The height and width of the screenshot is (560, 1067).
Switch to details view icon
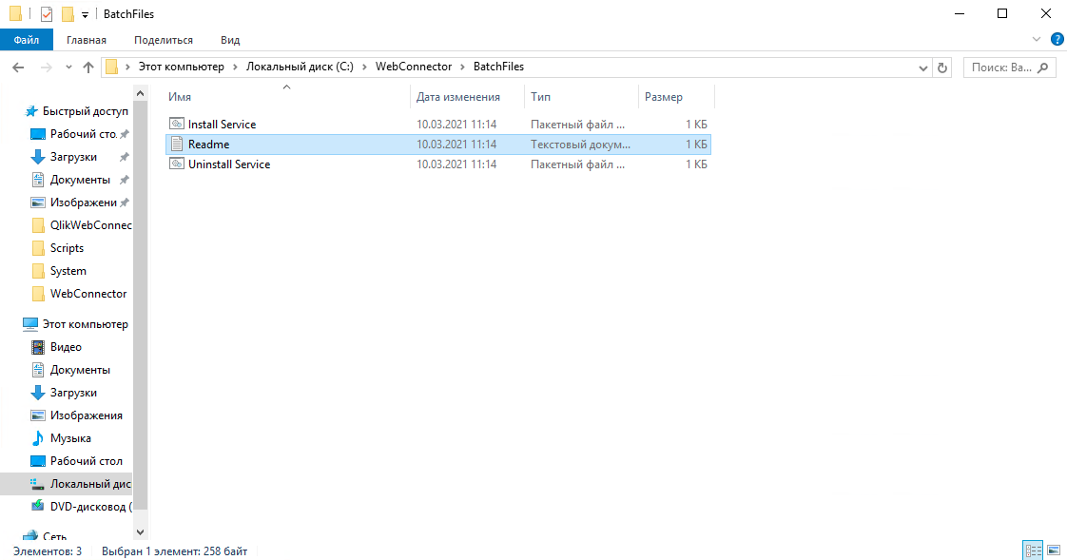tap(1033, 550)
